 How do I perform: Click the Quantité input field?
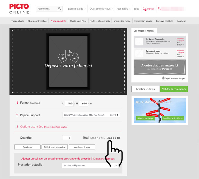pyautogui.click(x=67, y=138)
